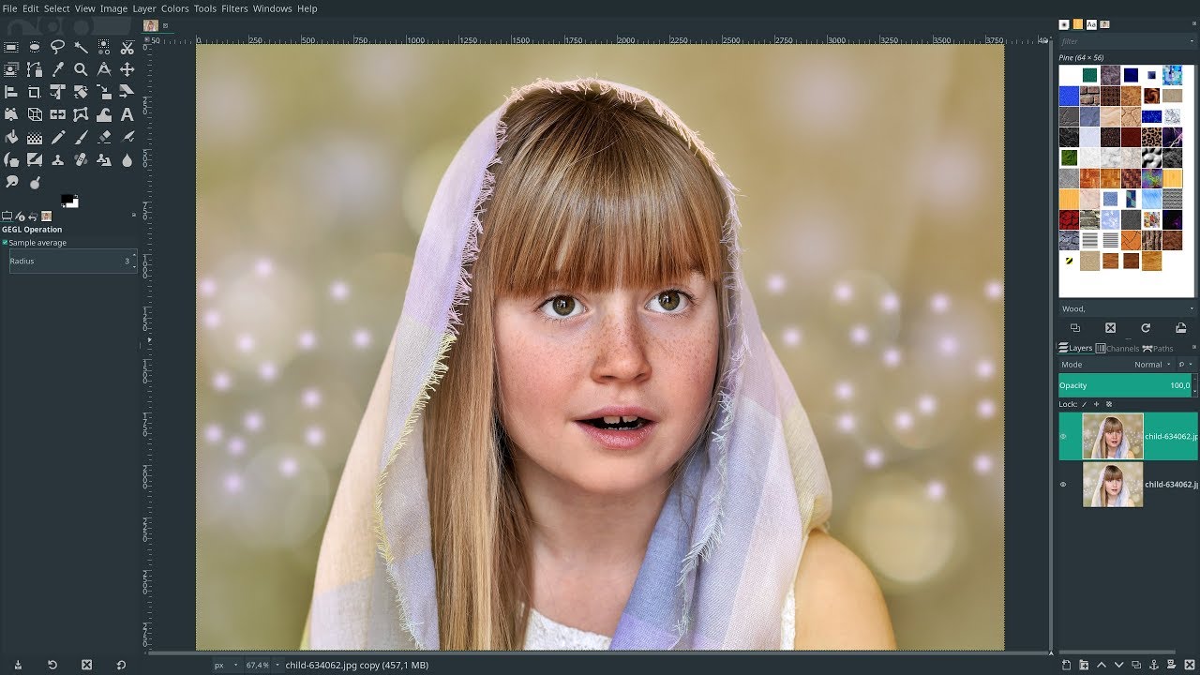Click Save tool preset button at bottom left

[18, 665]
